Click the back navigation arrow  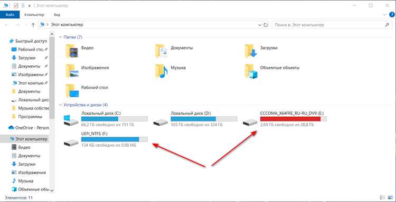tap(7, 25)
